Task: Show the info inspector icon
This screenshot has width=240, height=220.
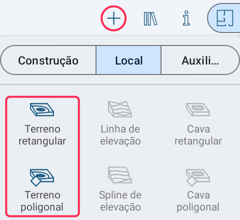Action: coord(186,18)
